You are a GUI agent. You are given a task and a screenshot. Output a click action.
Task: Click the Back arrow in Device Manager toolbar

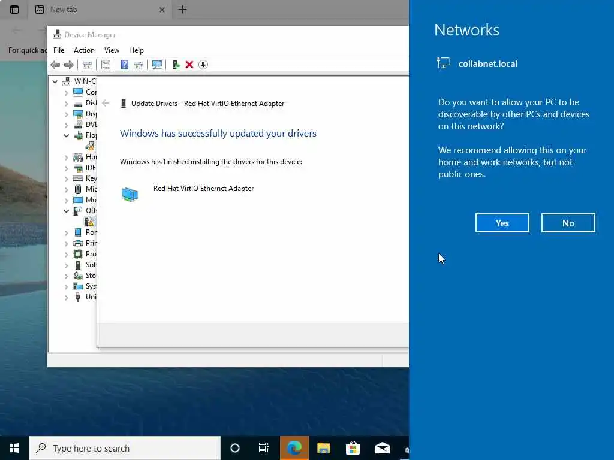pos(55,65)
